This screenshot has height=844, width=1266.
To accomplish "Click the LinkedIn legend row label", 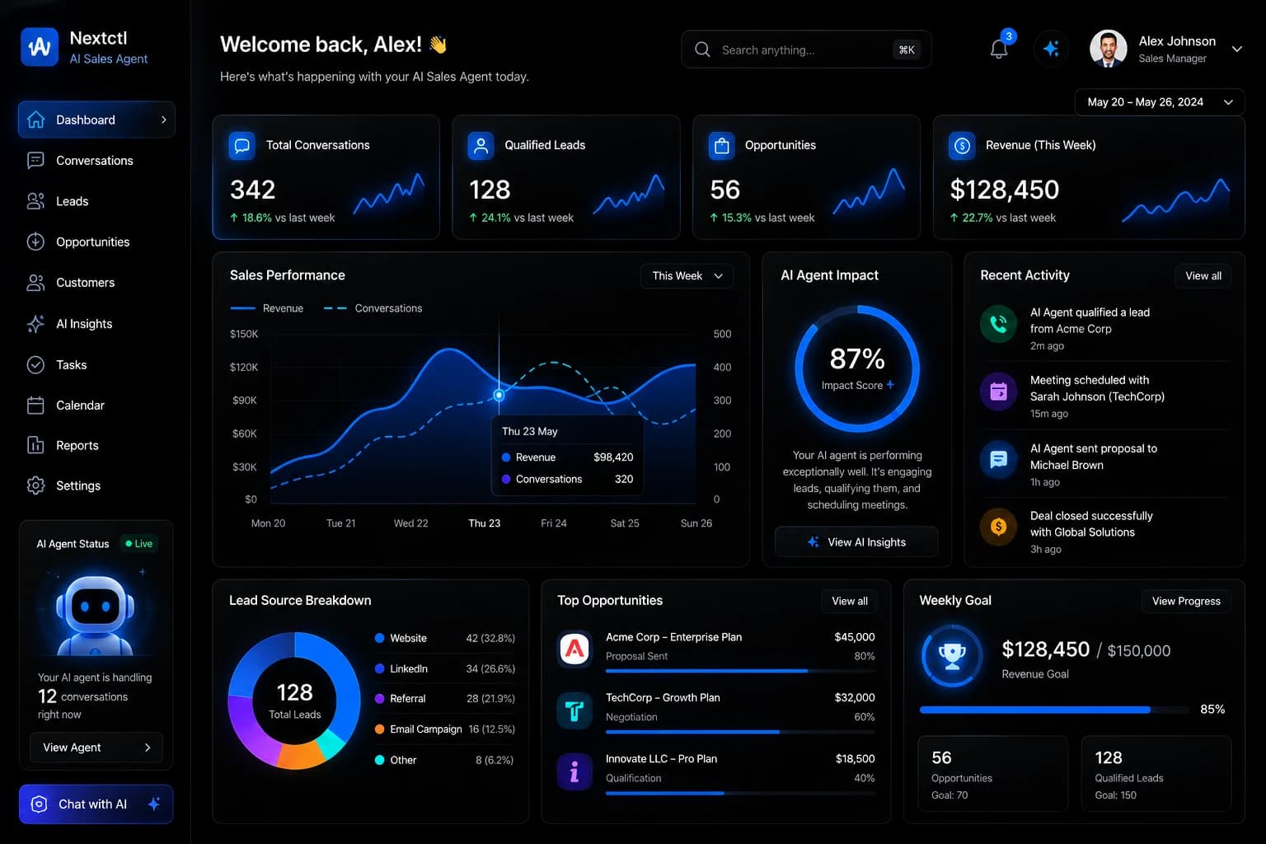I will coord(409,668).
